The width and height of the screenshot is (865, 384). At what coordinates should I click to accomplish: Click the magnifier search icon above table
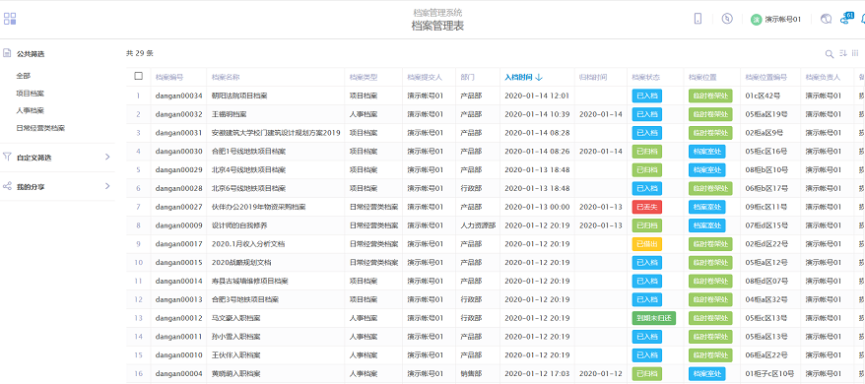pos(830,53)
